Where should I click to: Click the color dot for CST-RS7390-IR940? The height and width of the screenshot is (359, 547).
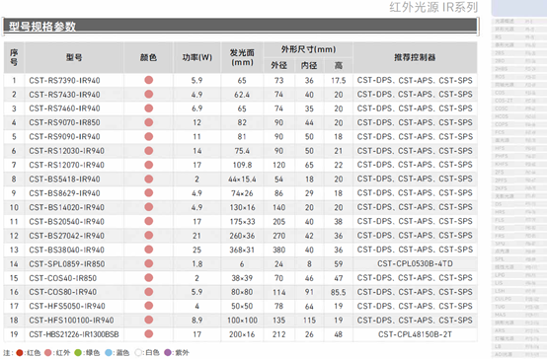click(x=149, y=80)
